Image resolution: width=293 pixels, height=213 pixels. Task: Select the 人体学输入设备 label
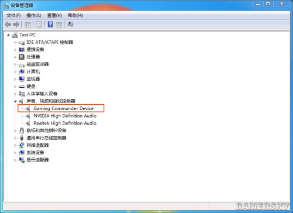click(42, 94)
